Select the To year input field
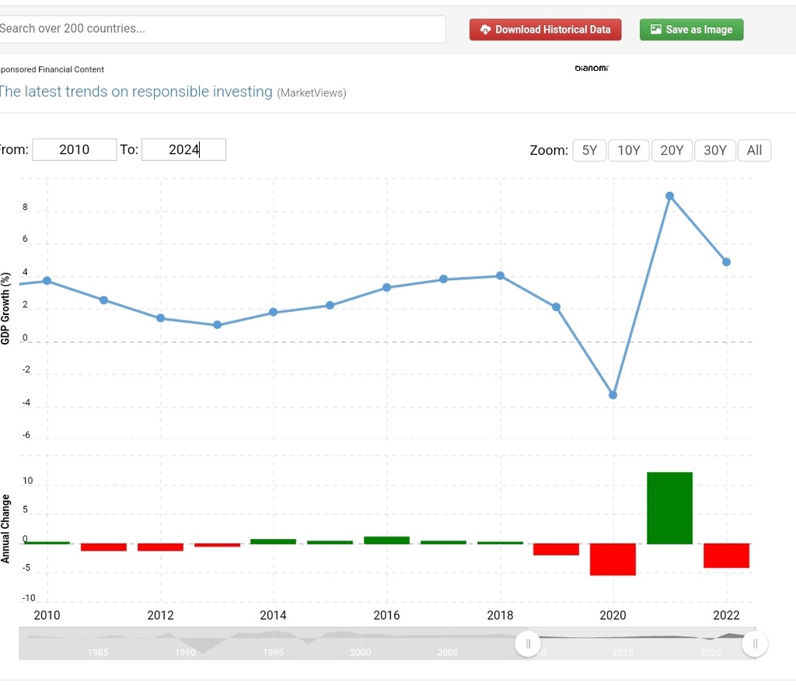This screenshot has width=796, height=686. [183, 150]
